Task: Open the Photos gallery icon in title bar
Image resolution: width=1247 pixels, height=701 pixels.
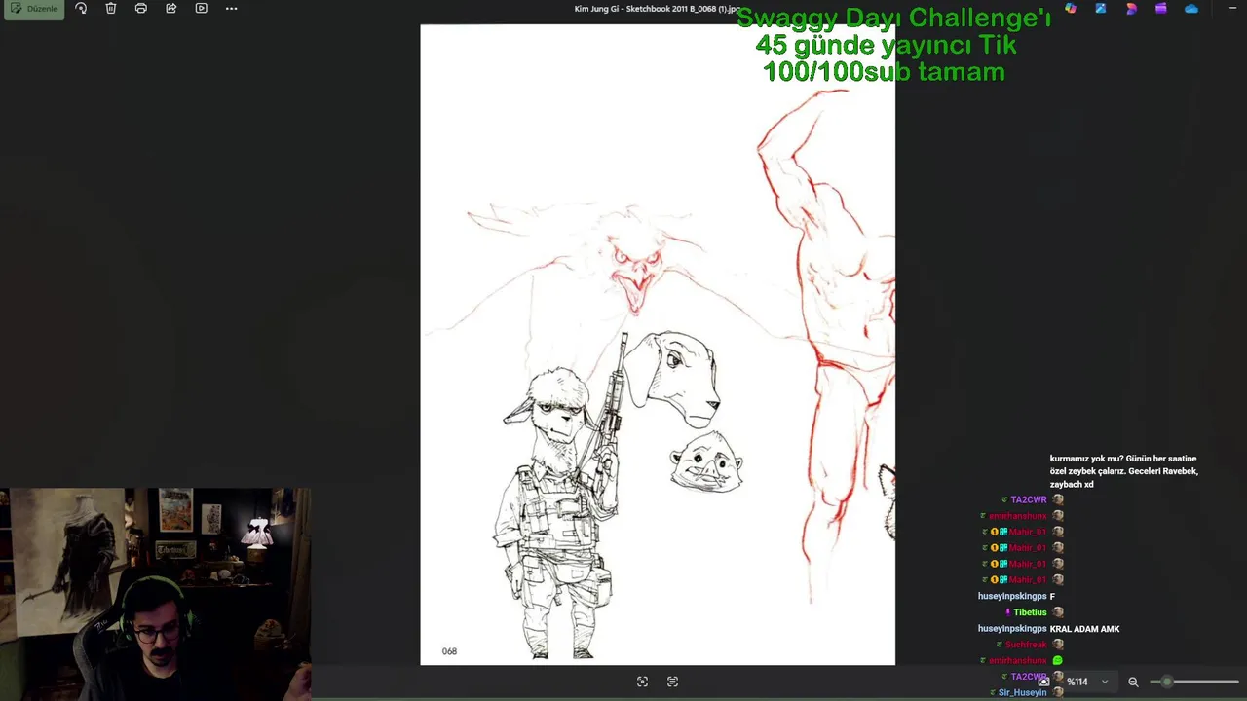Action: click(1101, 9)
